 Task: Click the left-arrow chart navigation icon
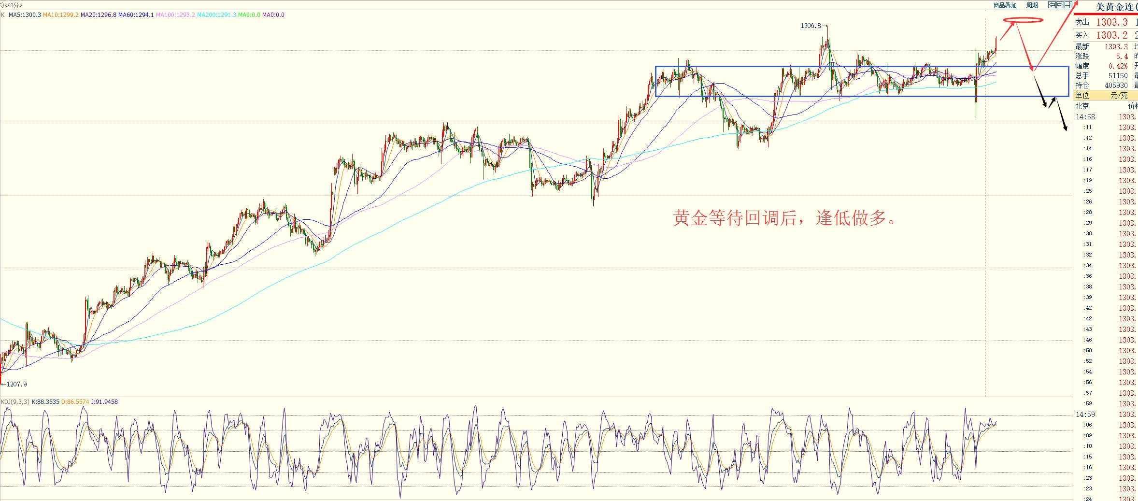tap(1052, 5)
